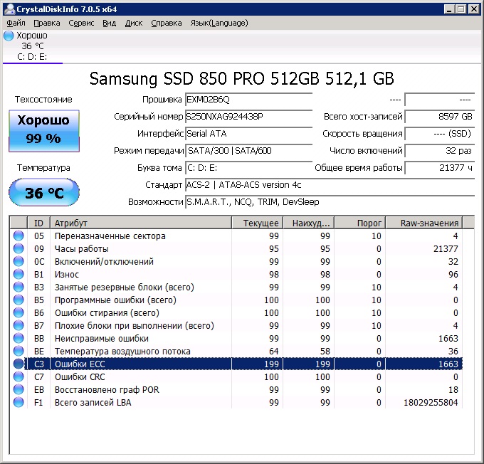Click the Serial ATA interface field
484x464 pixels.
point(249,133)
